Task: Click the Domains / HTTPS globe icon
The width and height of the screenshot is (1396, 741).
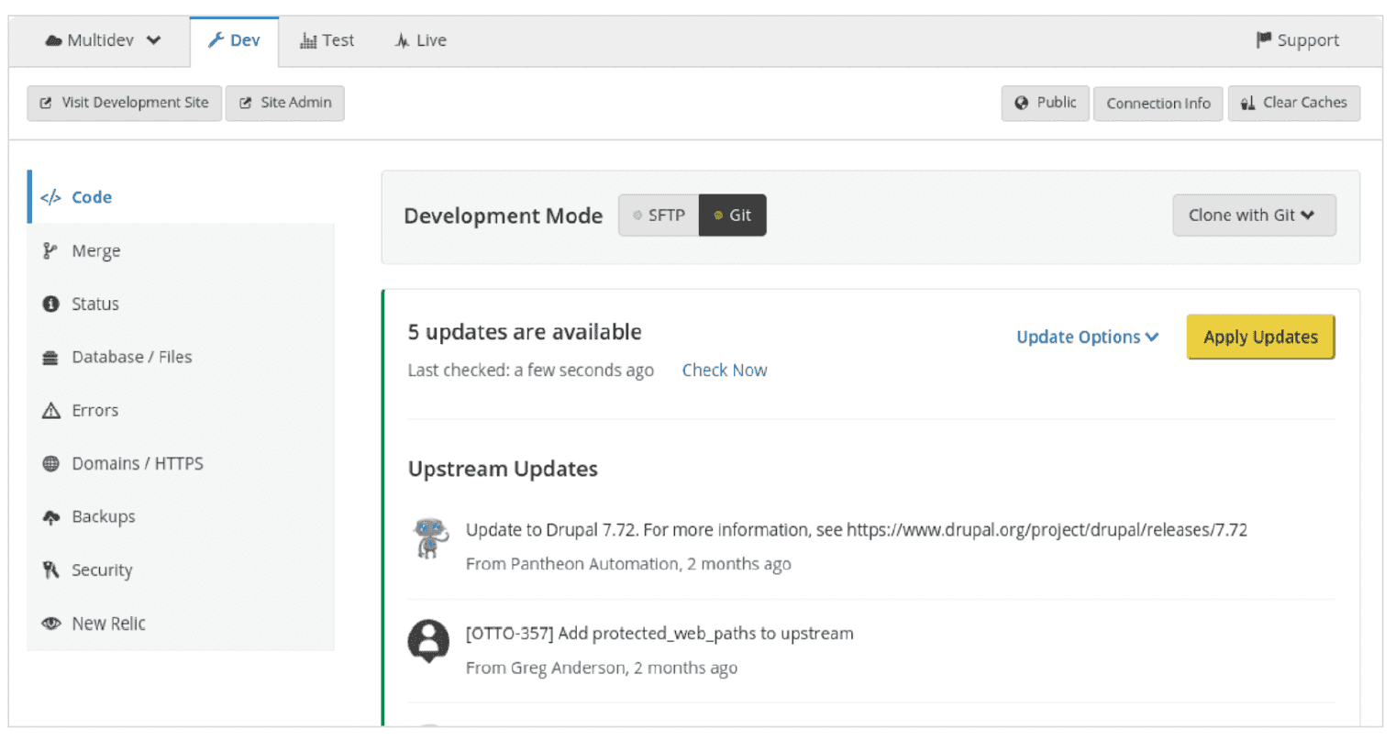Action: (x=50, y=462)
